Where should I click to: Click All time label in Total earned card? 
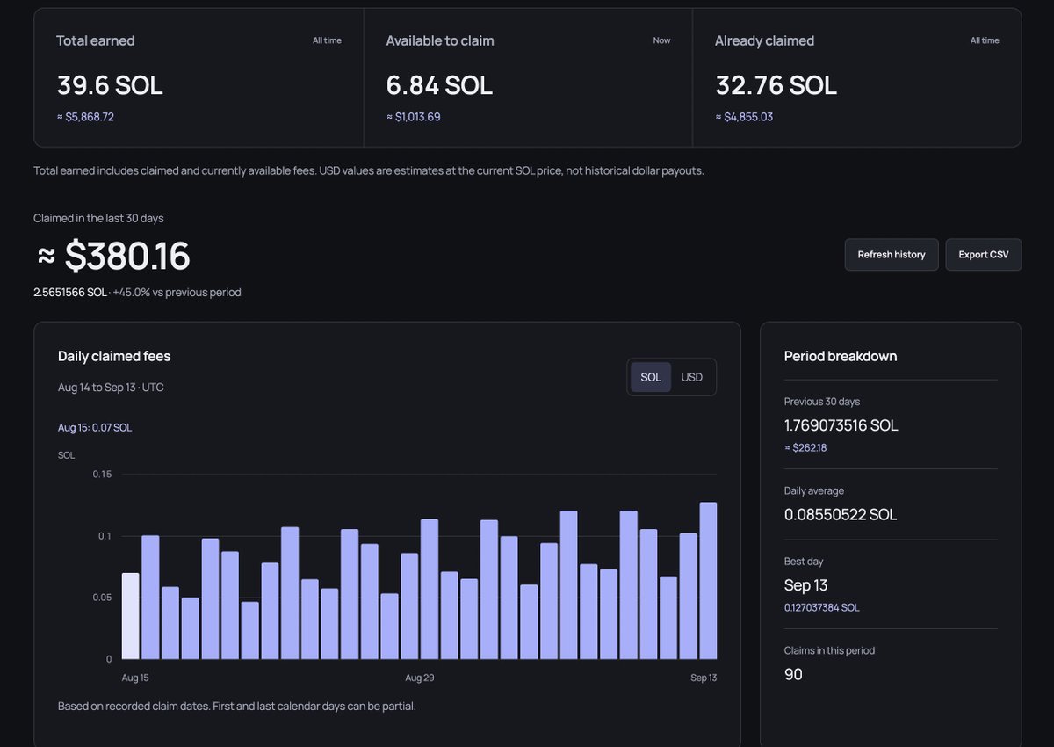click(327, 40)
